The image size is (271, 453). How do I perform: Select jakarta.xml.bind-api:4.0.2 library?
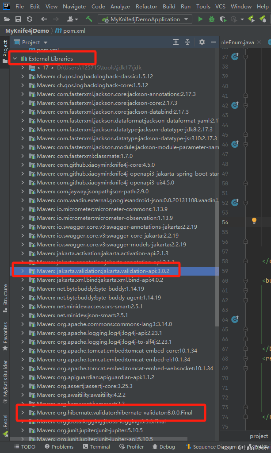(x=100, y=280)
